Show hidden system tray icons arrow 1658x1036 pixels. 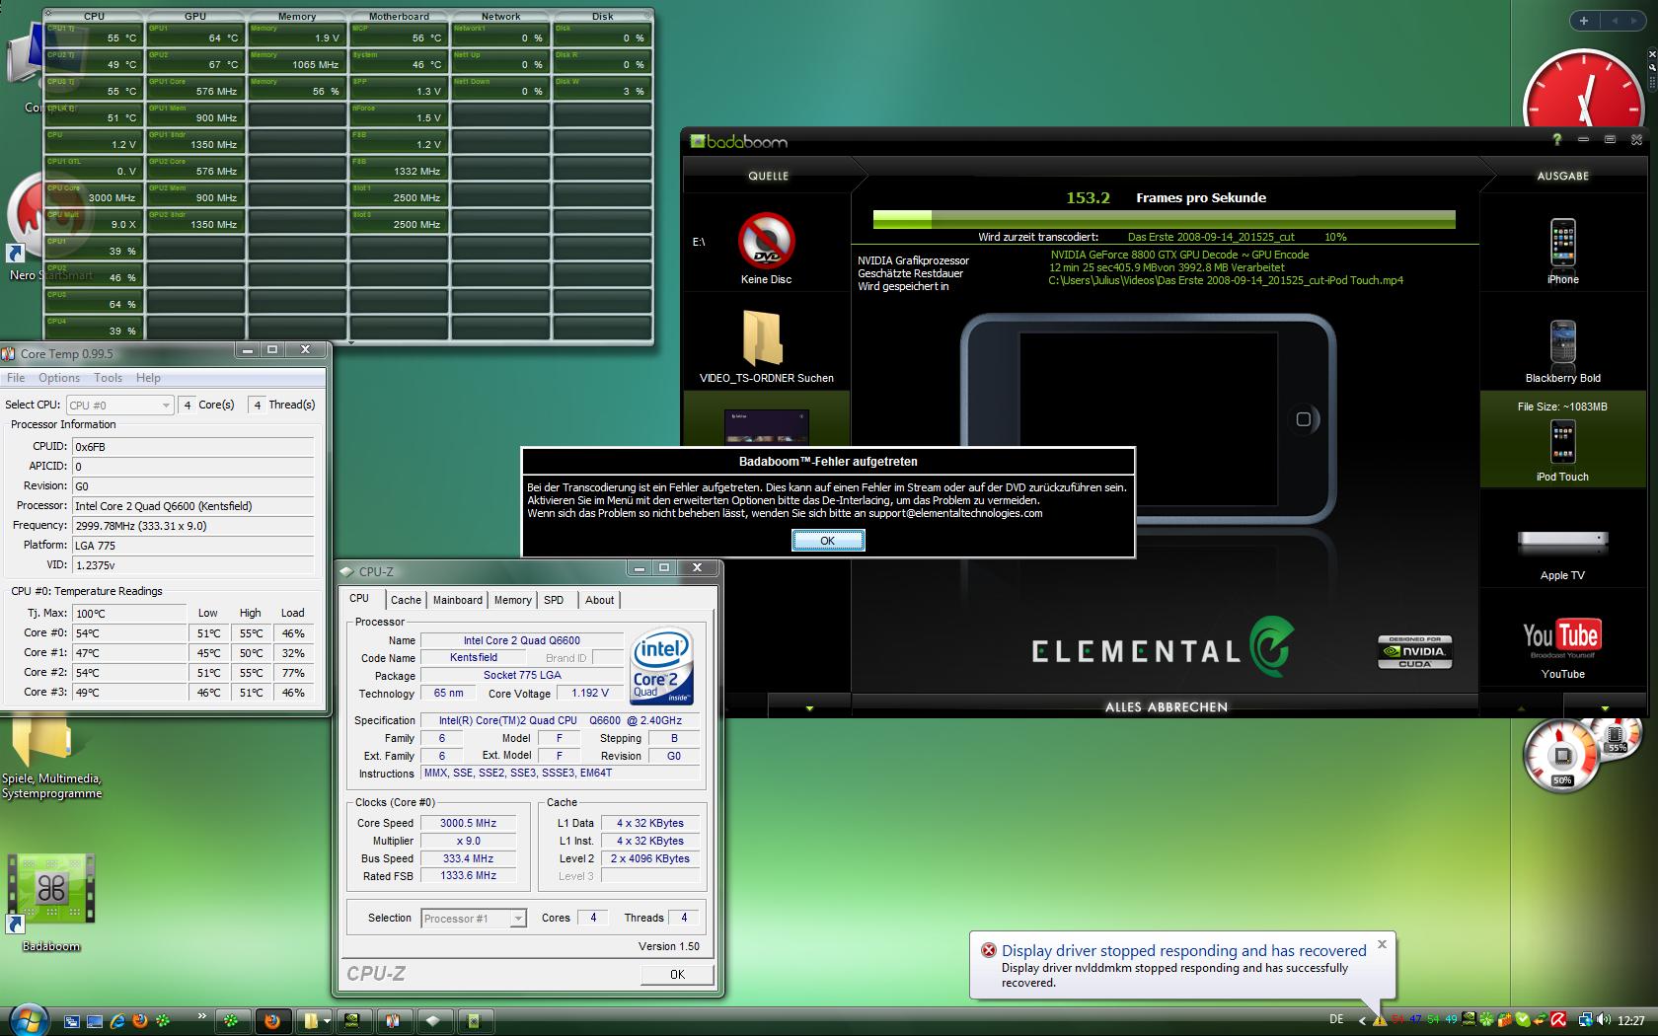tap(1363, 1020)
